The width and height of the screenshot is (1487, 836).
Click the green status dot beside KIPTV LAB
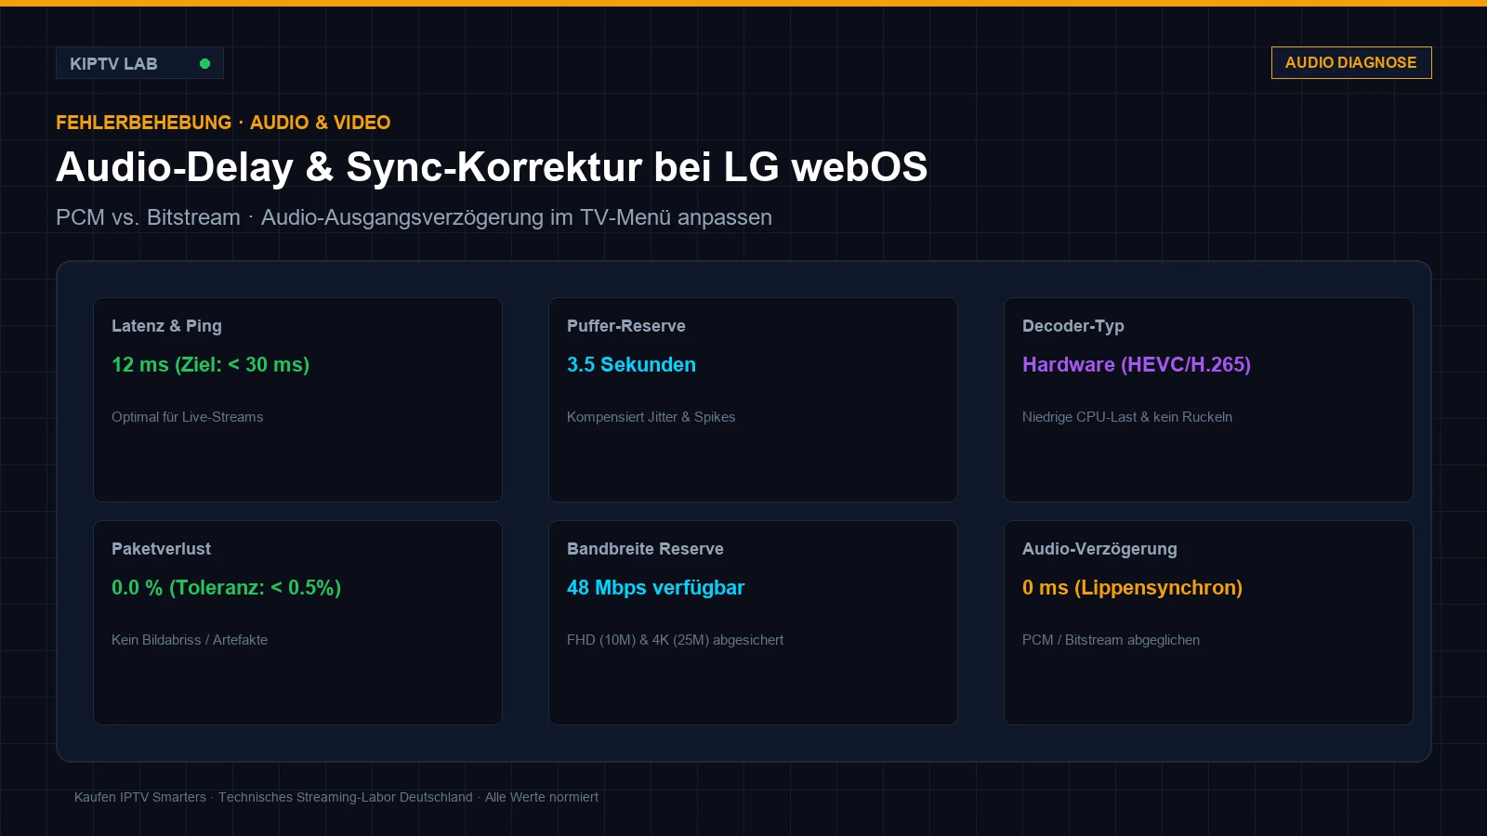204,63
